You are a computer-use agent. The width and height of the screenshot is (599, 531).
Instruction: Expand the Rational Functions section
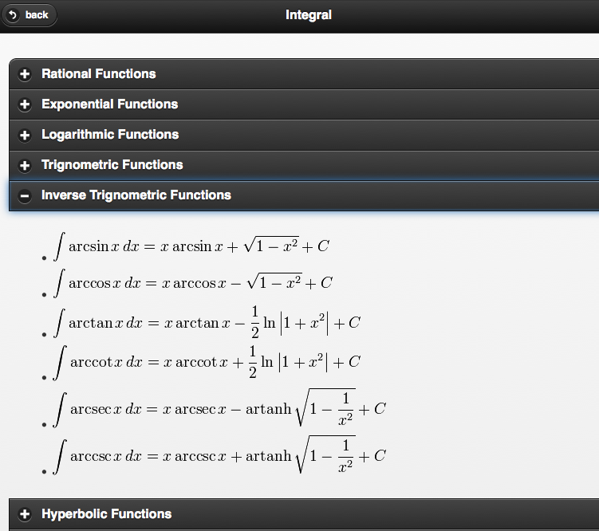tap(99, 74)
